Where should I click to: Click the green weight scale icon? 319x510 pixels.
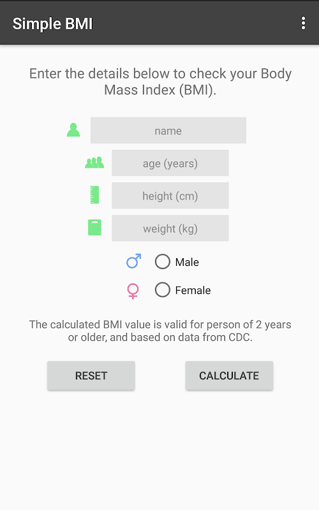[x=94, y=228]
